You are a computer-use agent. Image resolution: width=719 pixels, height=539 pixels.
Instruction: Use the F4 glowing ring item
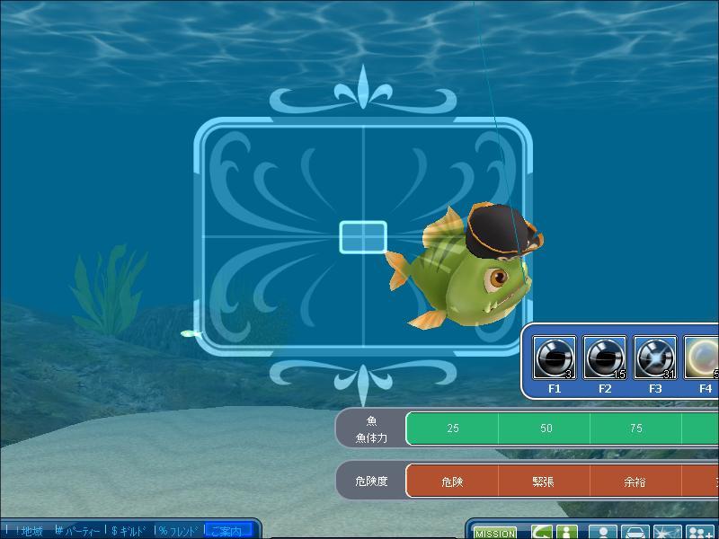click(703, 358)
